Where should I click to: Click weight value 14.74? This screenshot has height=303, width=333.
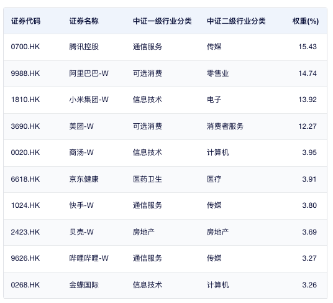pyautogui.click(x=308, y=73)
